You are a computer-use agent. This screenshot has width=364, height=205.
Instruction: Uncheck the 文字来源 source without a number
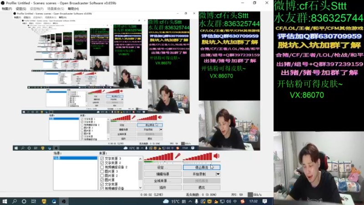click(x=102, y=184)
